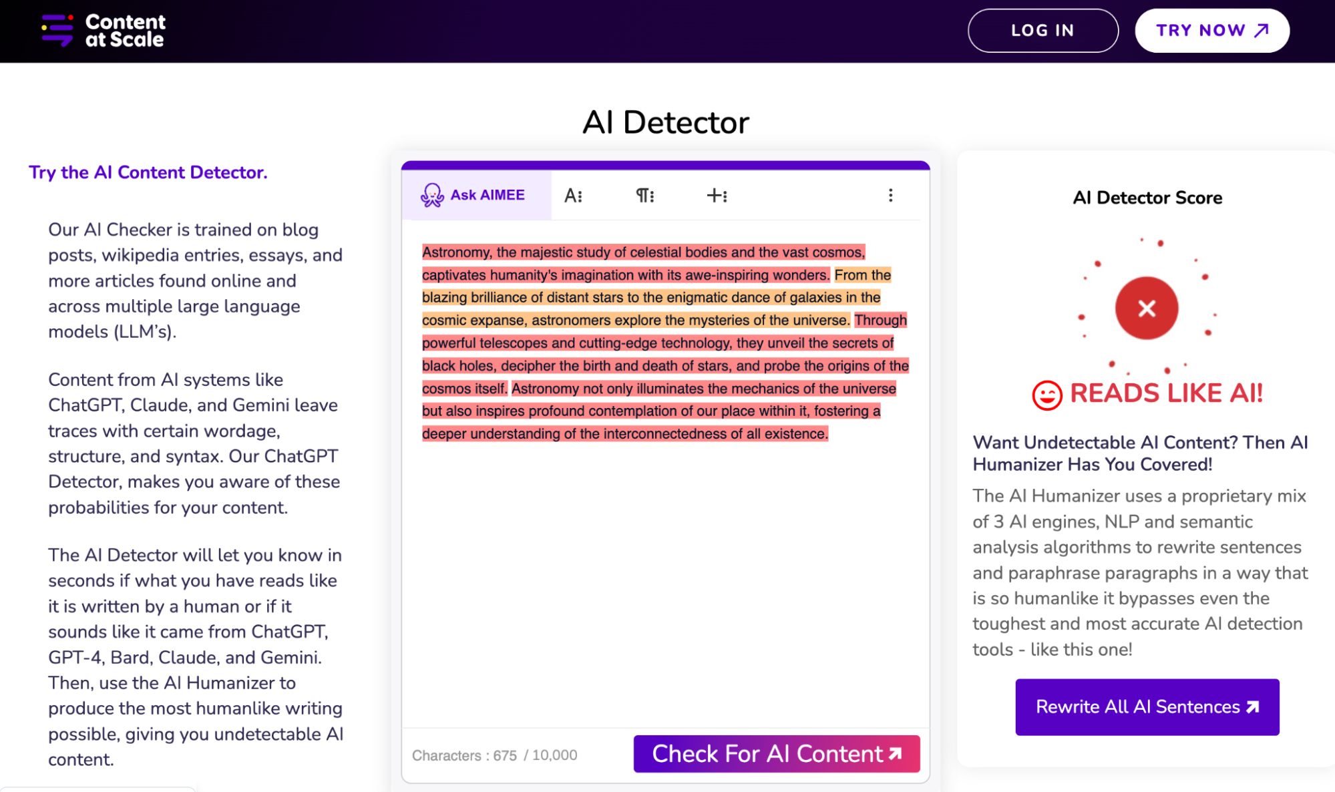Screen dimensions: 1335x792
Task: Click the winking face emoji icon
Action: (1046, 395)
